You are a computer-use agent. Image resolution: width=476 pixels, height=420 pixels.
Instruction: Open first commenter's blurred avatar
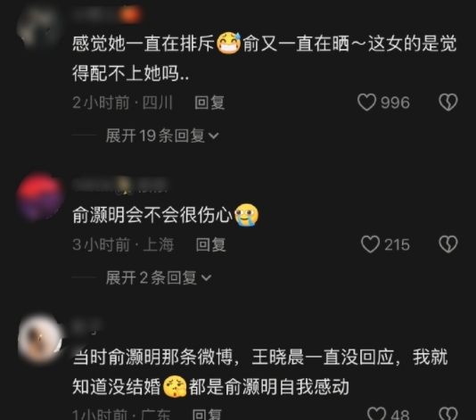tap(39, 26)
